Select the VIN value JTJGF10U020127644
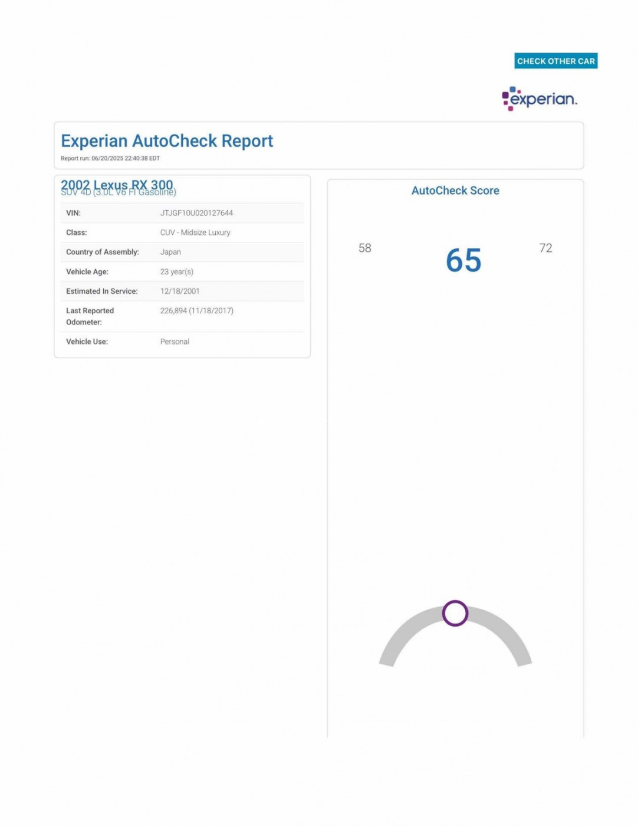The image size is (638, 826). [x=196, y=213]
